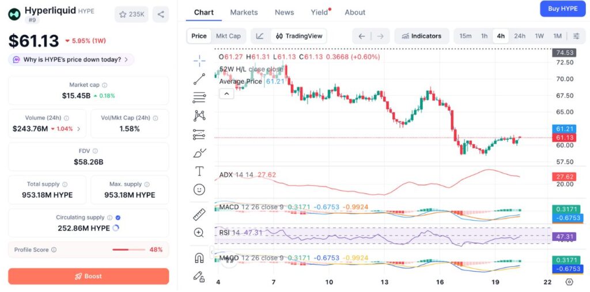
Task: Click the Boost button
Action: (x=88, y=276)
